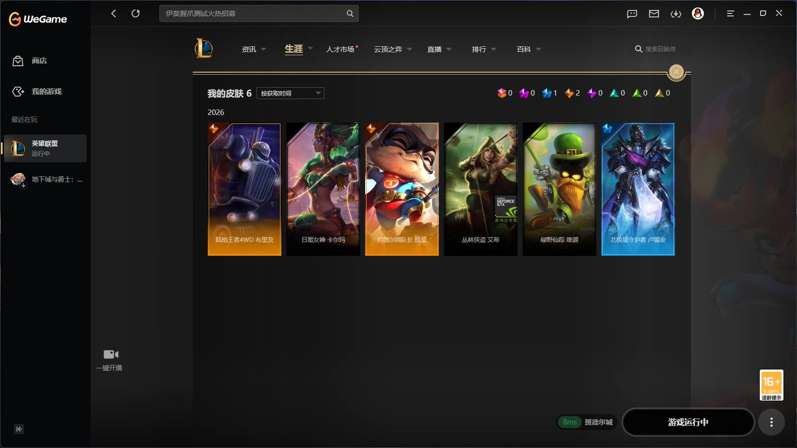Click the blue pentagon gem icon

(x=546, y=93)
